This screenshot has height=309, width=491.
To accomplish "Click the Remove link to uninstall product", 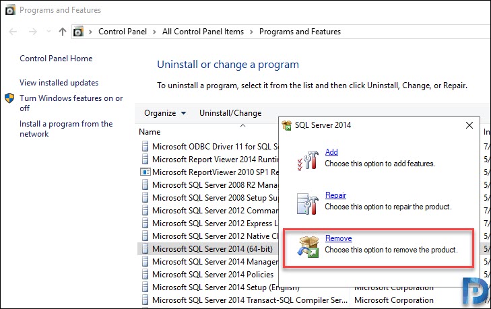I will [339, 238].
